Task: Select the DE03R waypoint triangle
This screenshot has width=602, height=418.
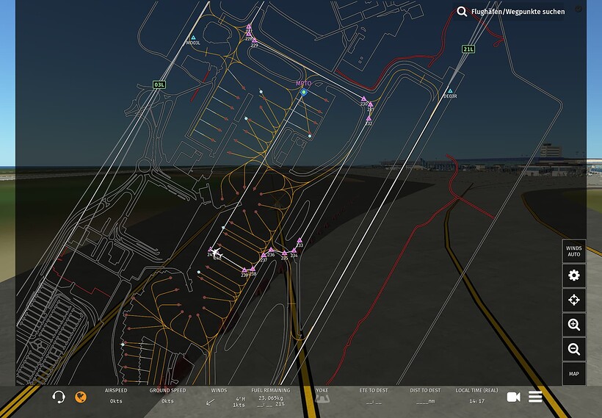Action: pos(450,91)
